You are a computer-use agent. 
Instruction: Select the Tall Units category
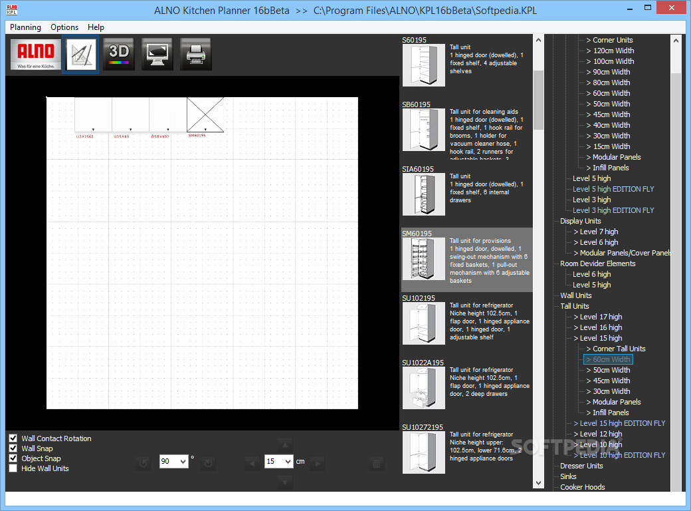[x=574, y=306]
